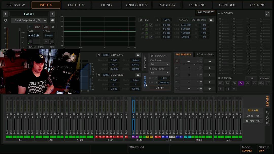Go to the previous channel with left arrow
274x154 pixels.
6,14
